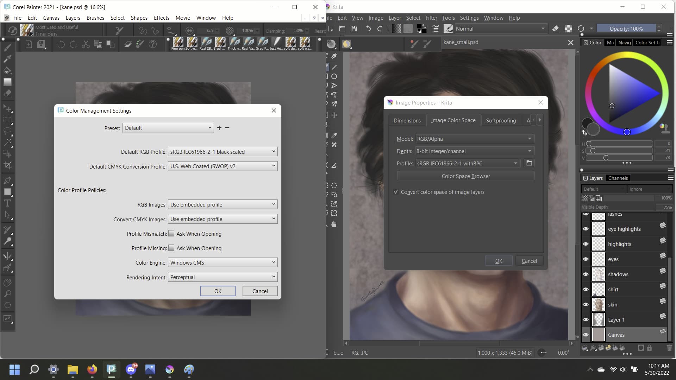
Task: Open the Default RGB Profile dropdown
Action: pyautogui.click(x=223, y=152)
